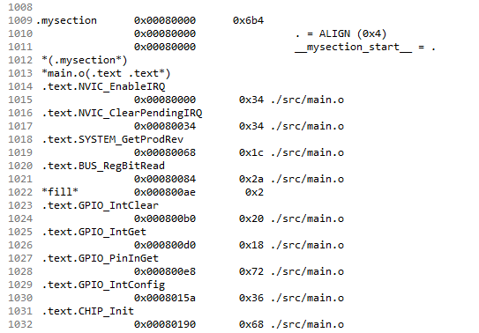Select the .mysection section name text

tap(66, 20)
